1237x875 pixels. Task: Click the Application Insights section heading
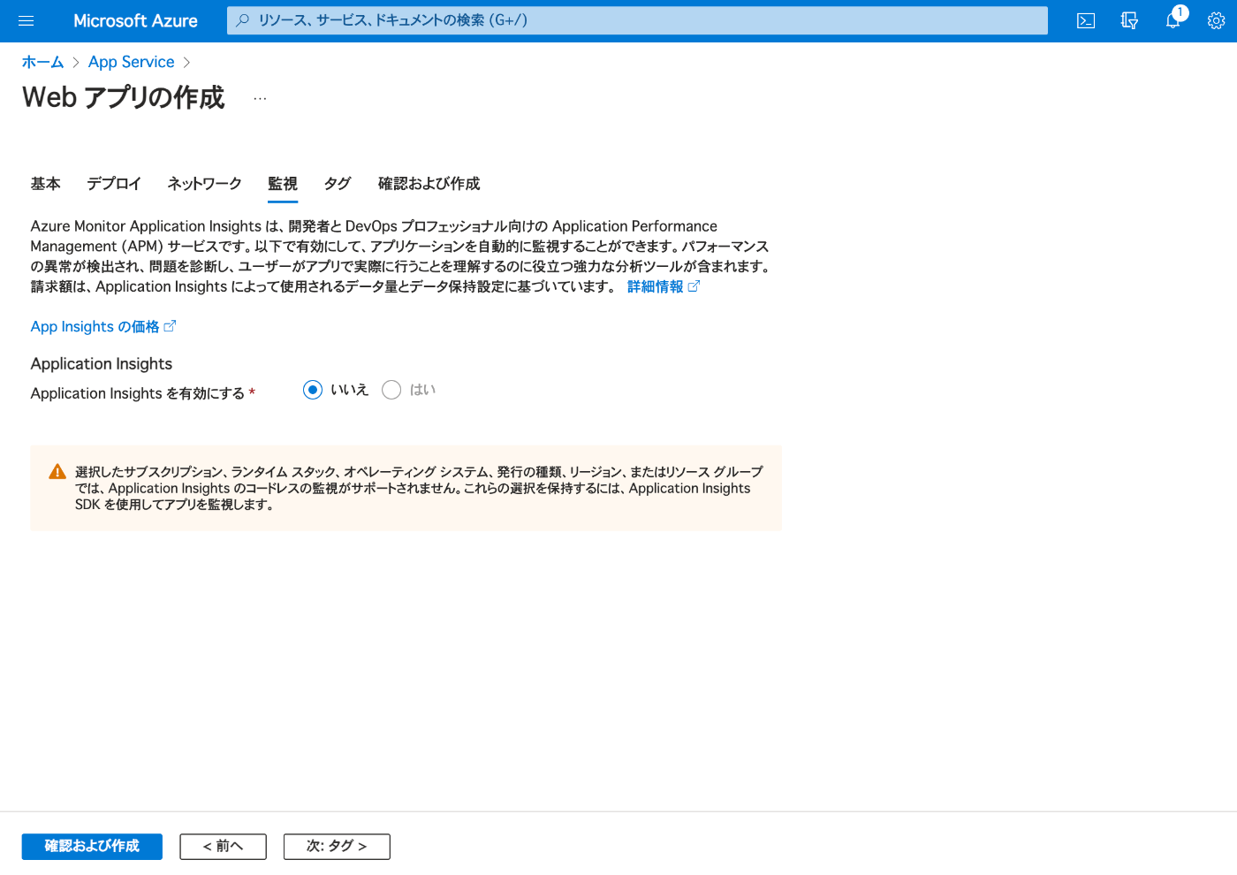click(x=102, y=363)
